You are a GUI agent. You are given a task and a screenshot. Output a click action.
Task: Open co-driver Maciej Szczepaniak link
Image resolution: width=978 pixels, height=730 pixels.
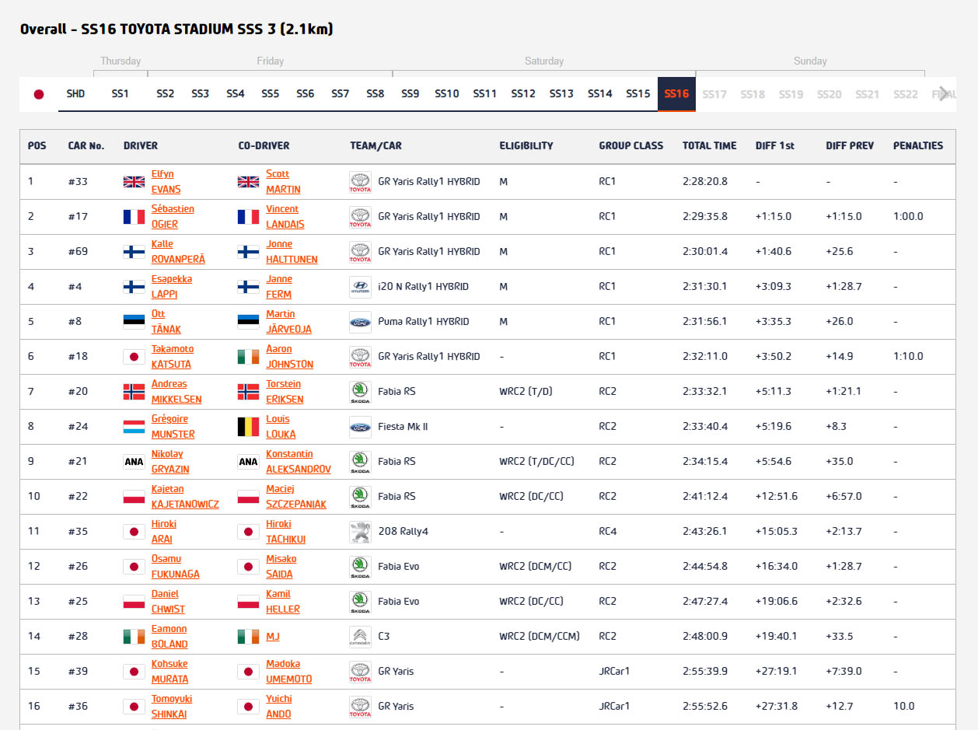click(x=296, y=497)
